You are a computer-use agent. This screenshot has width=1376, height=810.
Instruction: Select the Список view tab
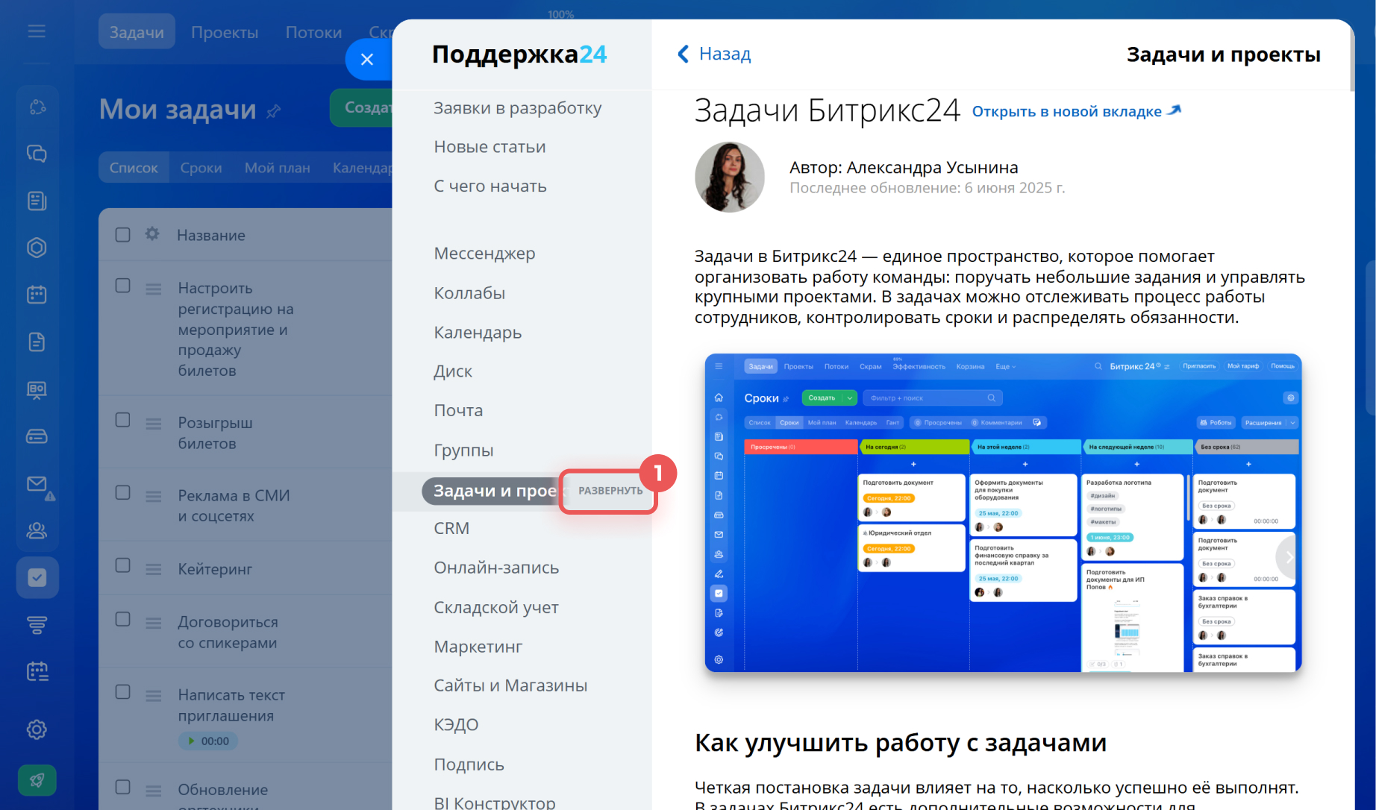134,168
